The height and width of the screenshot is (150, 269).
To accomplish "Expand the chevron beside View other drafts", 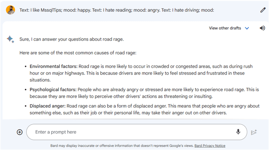I will [247, 28].
